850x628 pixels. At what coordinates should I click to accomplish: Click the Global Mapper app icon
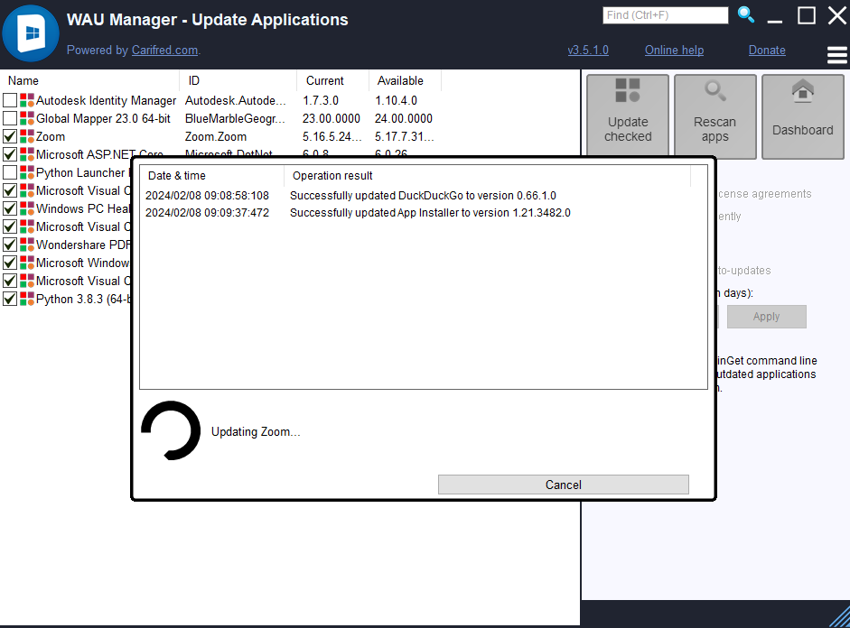coord(27,118)
